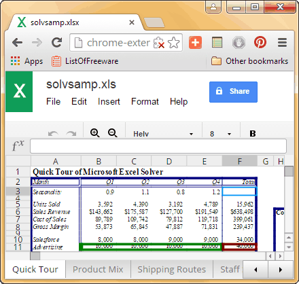299x284 pixels.
Task: Bookmark this page with the star icon
Action: [x=174, y=43]
